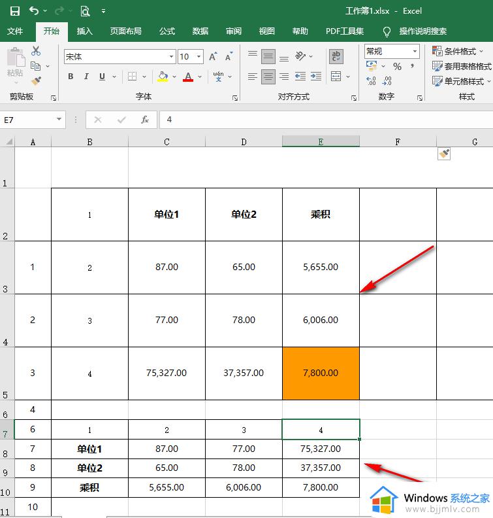Click paste options brush icon near column G
Viewport: 493px width, 518px height.
click(x=444, y=154)
